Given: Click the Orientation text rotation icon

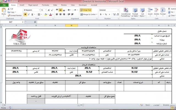Looking at the screenshot, I should coord(69,10).
